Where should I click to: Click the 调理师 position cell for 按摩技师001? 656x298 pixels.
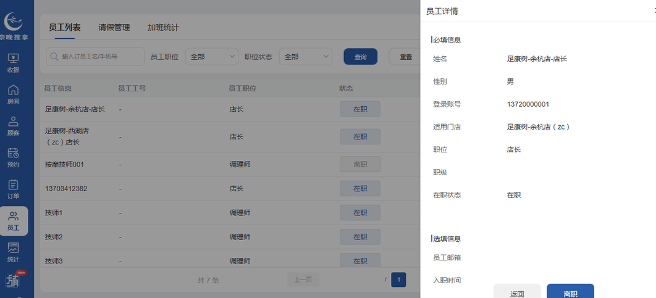(x=240, y=165)
